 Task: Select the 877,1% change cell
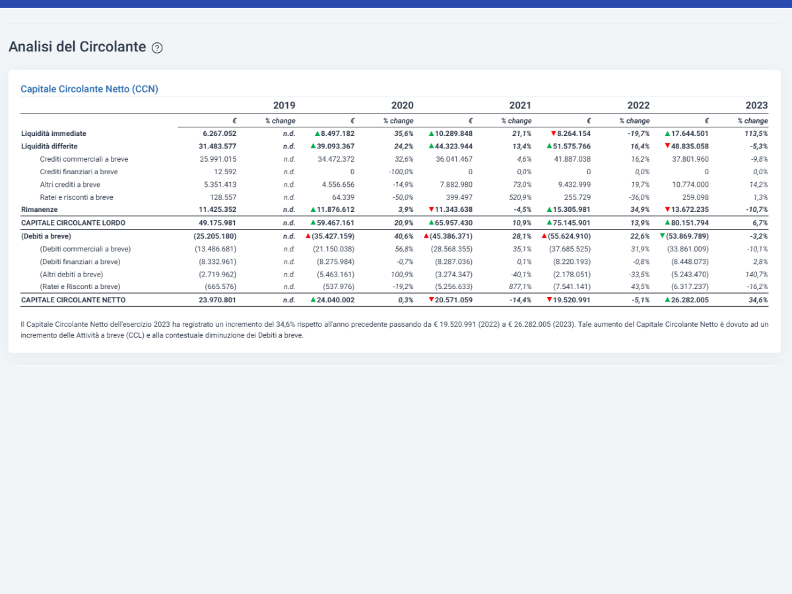coord(520,286)
